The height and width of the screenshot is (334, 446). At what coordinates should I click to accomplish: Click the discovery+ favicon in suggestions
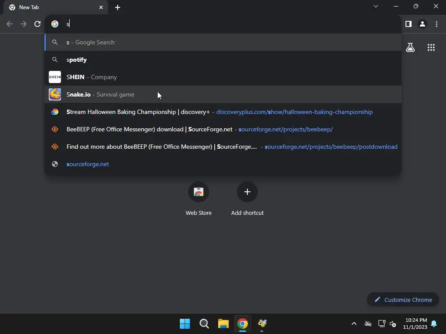pyautogui.click(x=55, y=112)
